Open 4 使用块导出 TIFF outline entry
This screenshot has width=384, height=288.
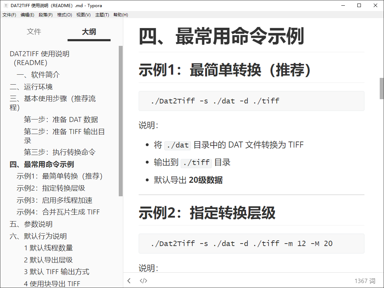(52, 284)
